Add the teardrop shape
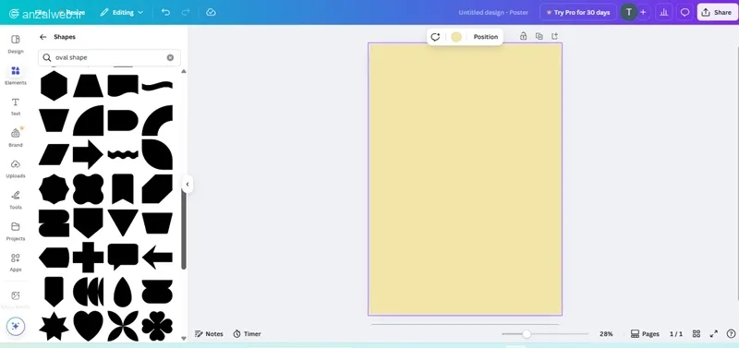The height and width of the screenshot is (348, 739). [x=123, y=292]
